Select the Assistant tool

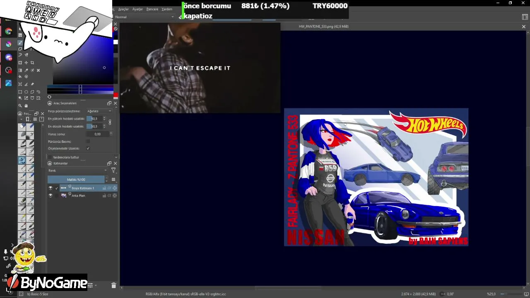coord(20,84)
